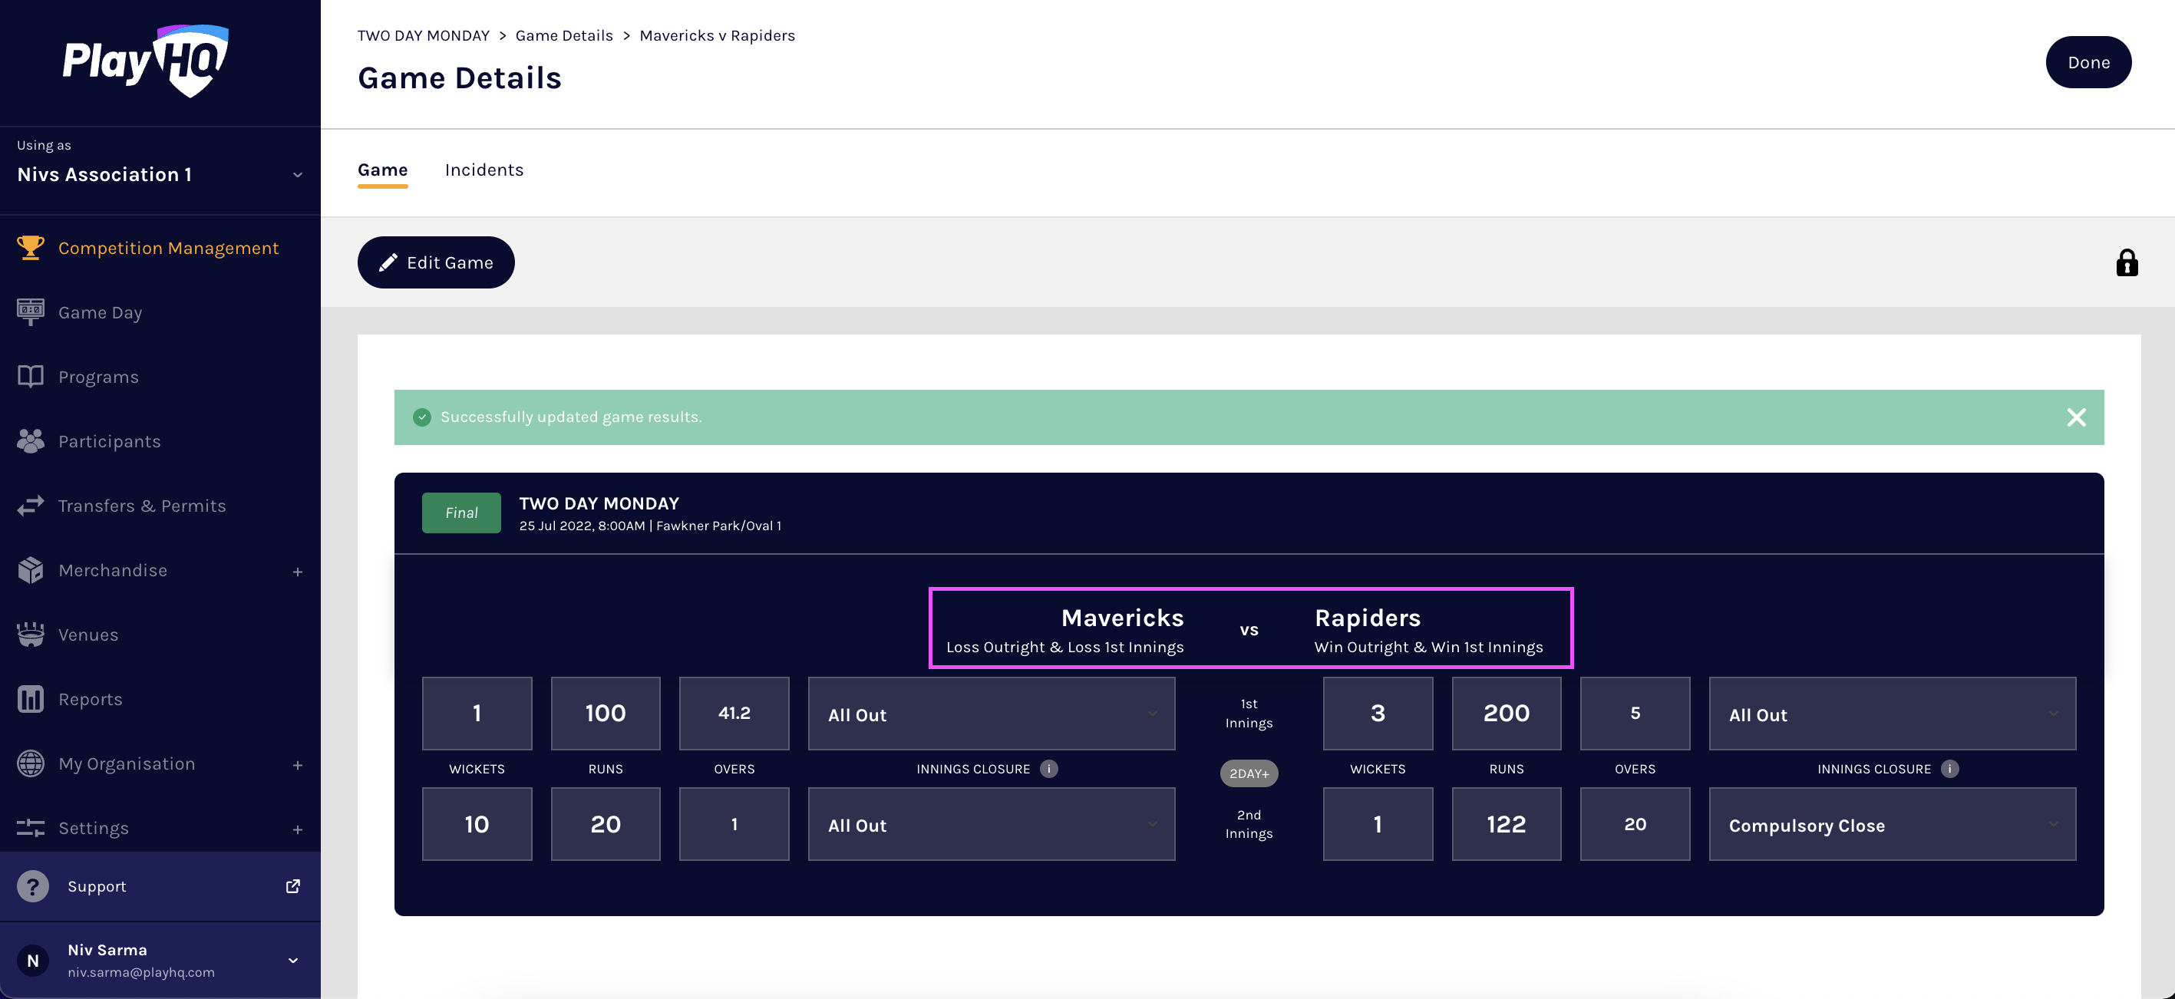Click the lock icon near Edit Game
The height and width of the screenshot is (999, 2175).
pyautogui.click(x=2126, y=262)
